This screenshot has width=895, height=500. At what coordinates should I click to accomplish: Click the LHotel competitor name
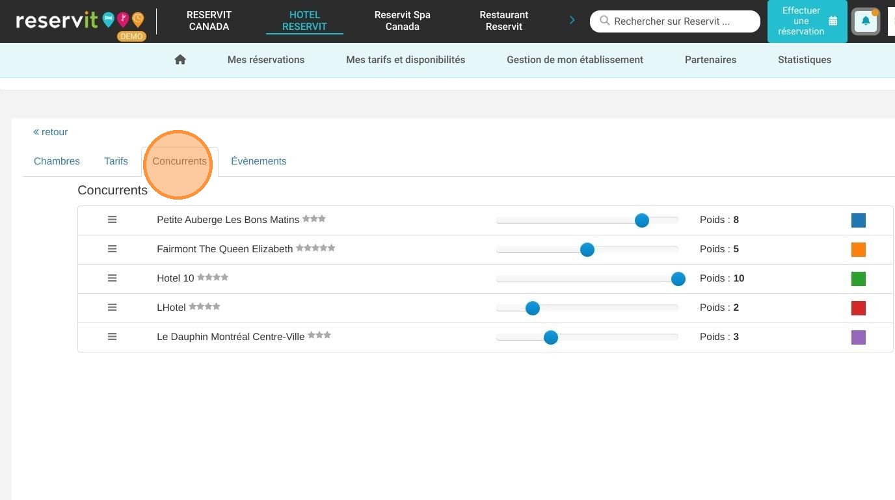coord(171,308)
